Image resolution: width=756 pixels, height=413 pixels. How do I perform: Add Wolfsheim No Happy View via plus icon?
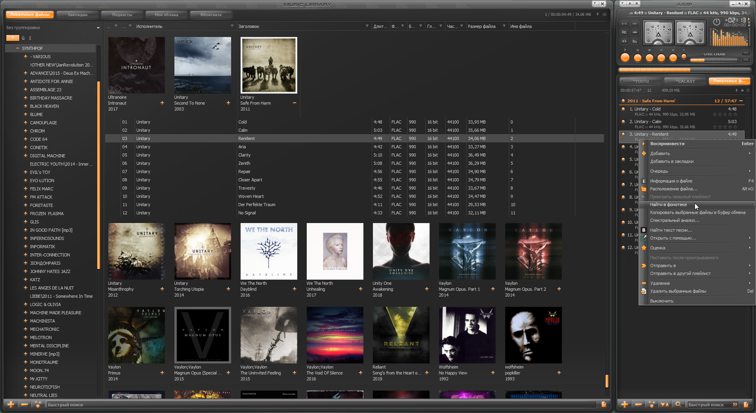pos(493,373)
